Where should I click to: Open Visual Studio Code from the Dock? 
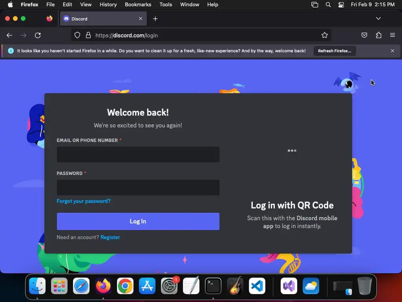[257, 286]
